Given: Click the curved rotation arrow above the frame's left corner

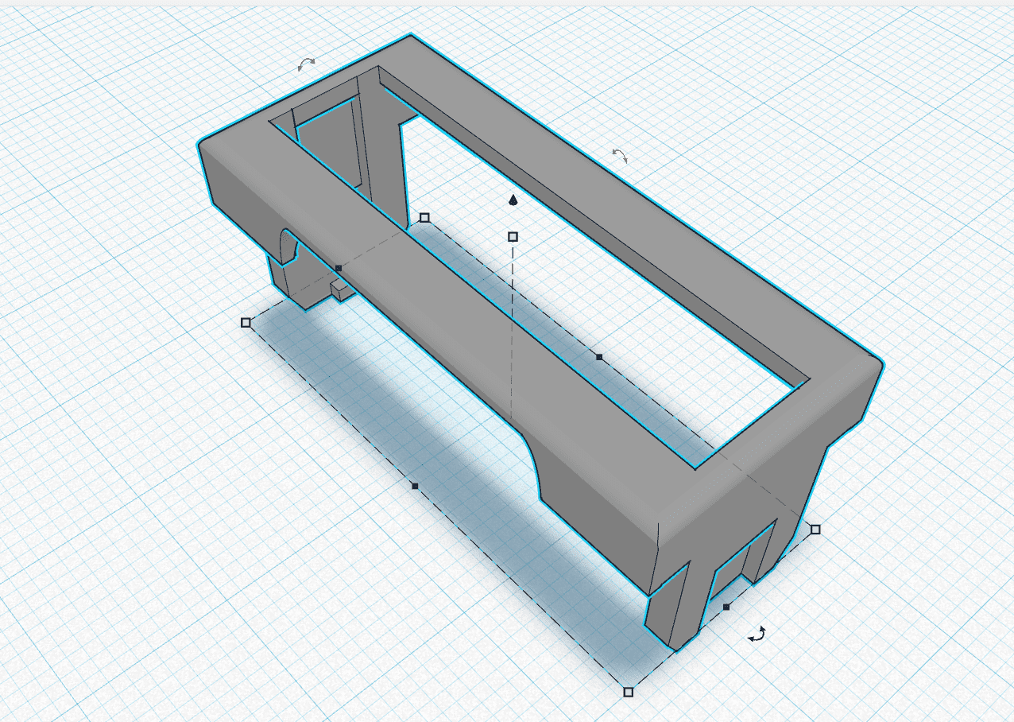Looking at the screenshot, I should point(306,64).
